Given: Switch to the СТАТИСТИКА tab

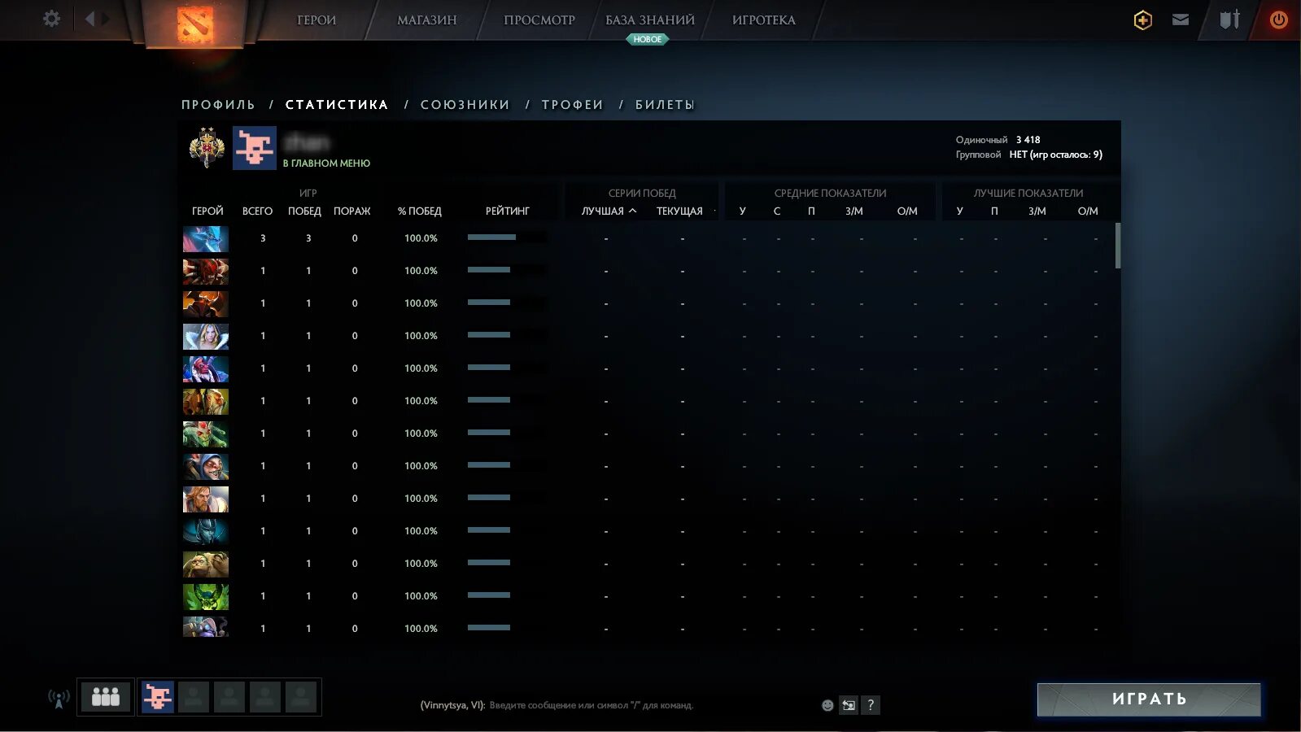Looking at the screenshot, I should pyautogui.click(x=337, y=105).
